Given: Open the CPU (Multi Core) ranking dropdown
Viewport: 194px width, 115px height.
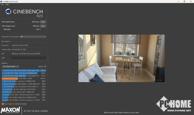Looking at the screenshot, I should [11, 67].
